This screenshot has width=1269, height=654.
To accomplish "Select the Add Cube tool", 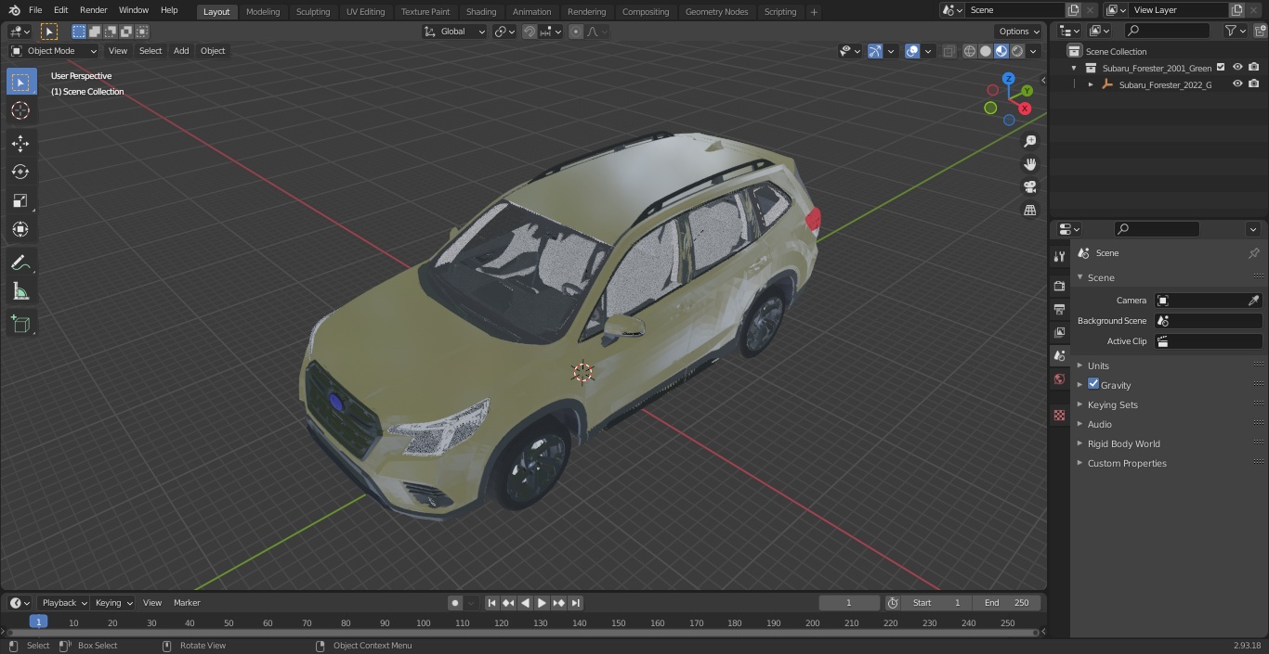I will point(20,324).
